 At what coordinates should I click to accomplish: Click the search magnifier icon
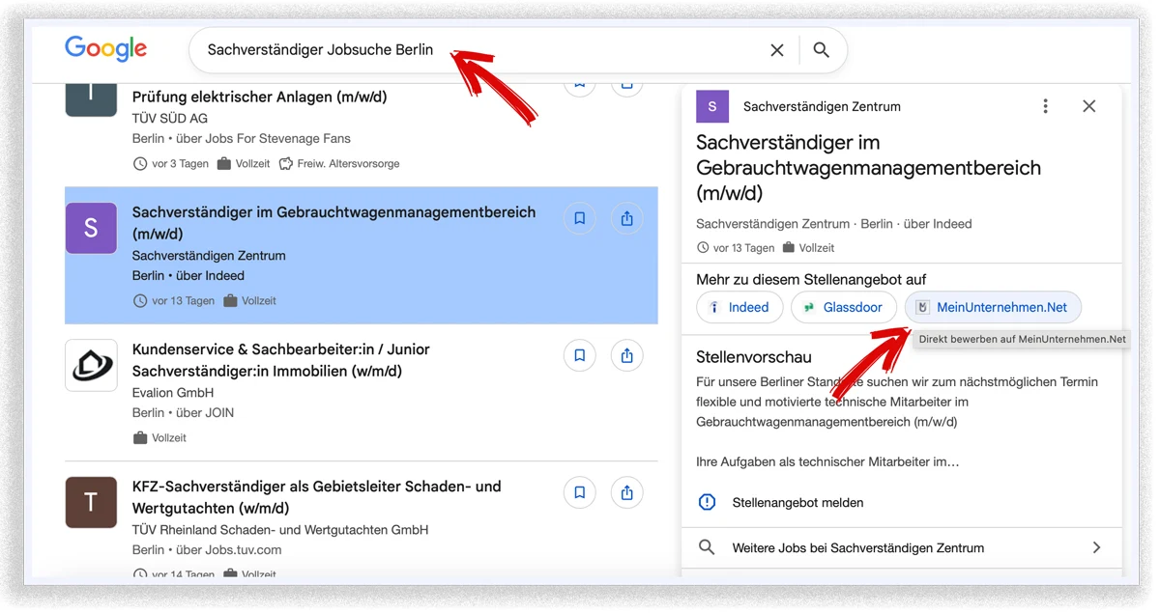point(822,49)
